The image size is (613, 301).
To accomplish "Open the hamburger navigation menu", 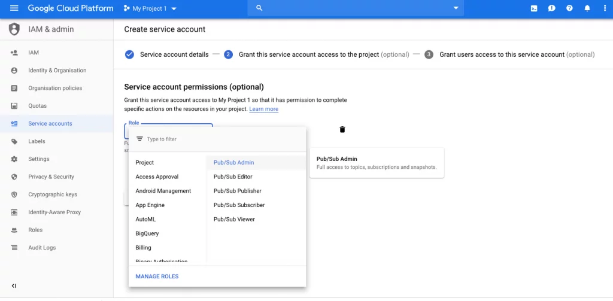I will [x=14, y=8].
